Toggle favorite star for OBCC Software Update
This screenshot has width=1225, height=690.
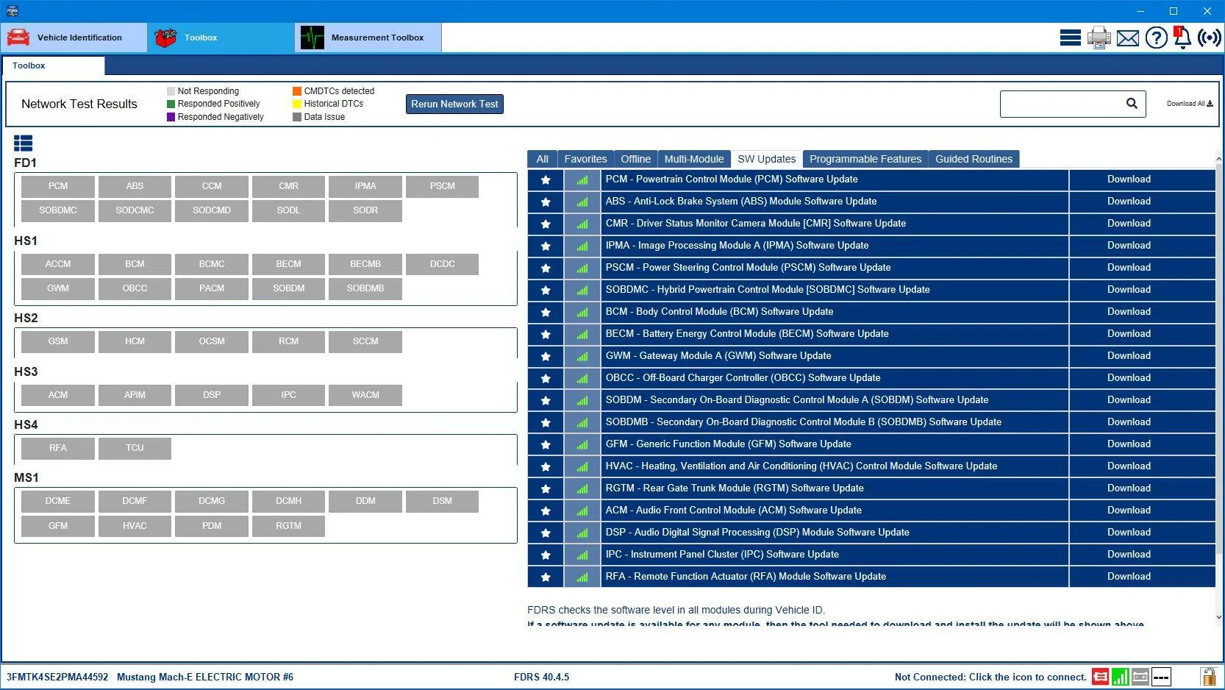(546, 378)
